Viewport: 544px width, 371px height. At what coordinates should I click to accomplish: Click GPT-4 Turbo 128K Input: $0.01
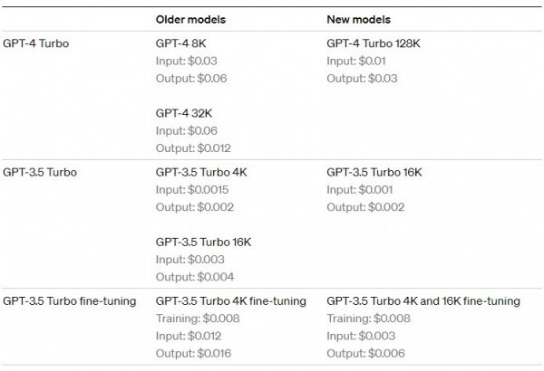click(x=356, y=61)
